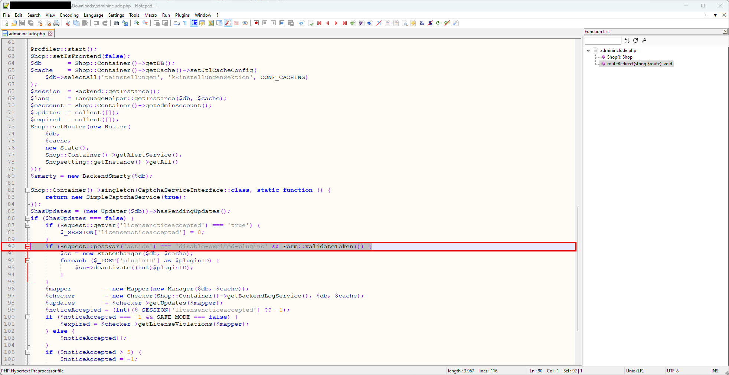Toggle the Function List panel toolbar button
Viewport: 729px width, 375px height.
pyautogui.click(x=228, y=23)
